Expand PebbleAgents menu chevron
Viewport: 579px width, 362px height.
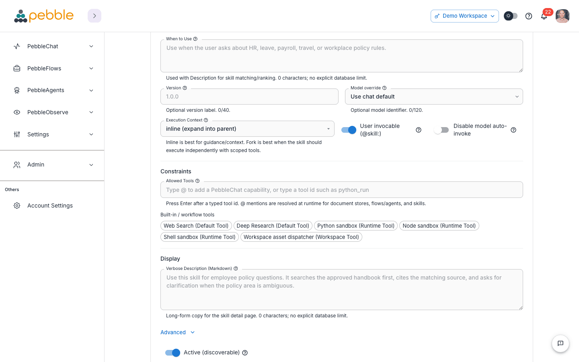click(x=91, y=90)
